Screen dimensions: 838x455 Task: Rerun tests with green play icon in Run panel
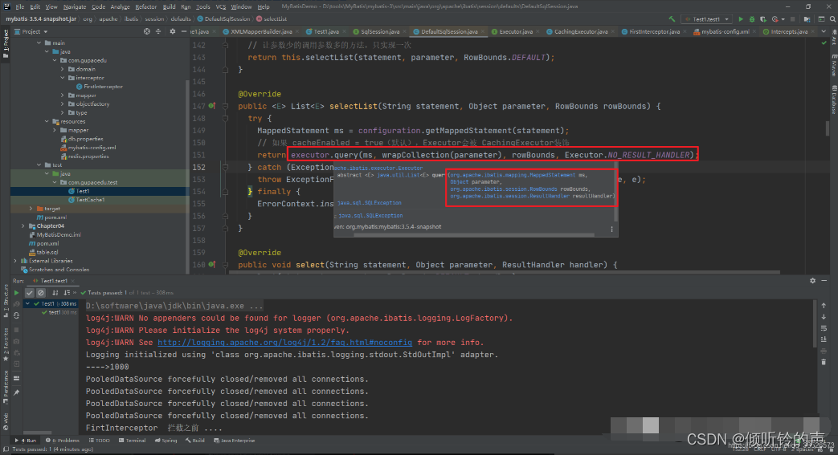tap(17, 293)
